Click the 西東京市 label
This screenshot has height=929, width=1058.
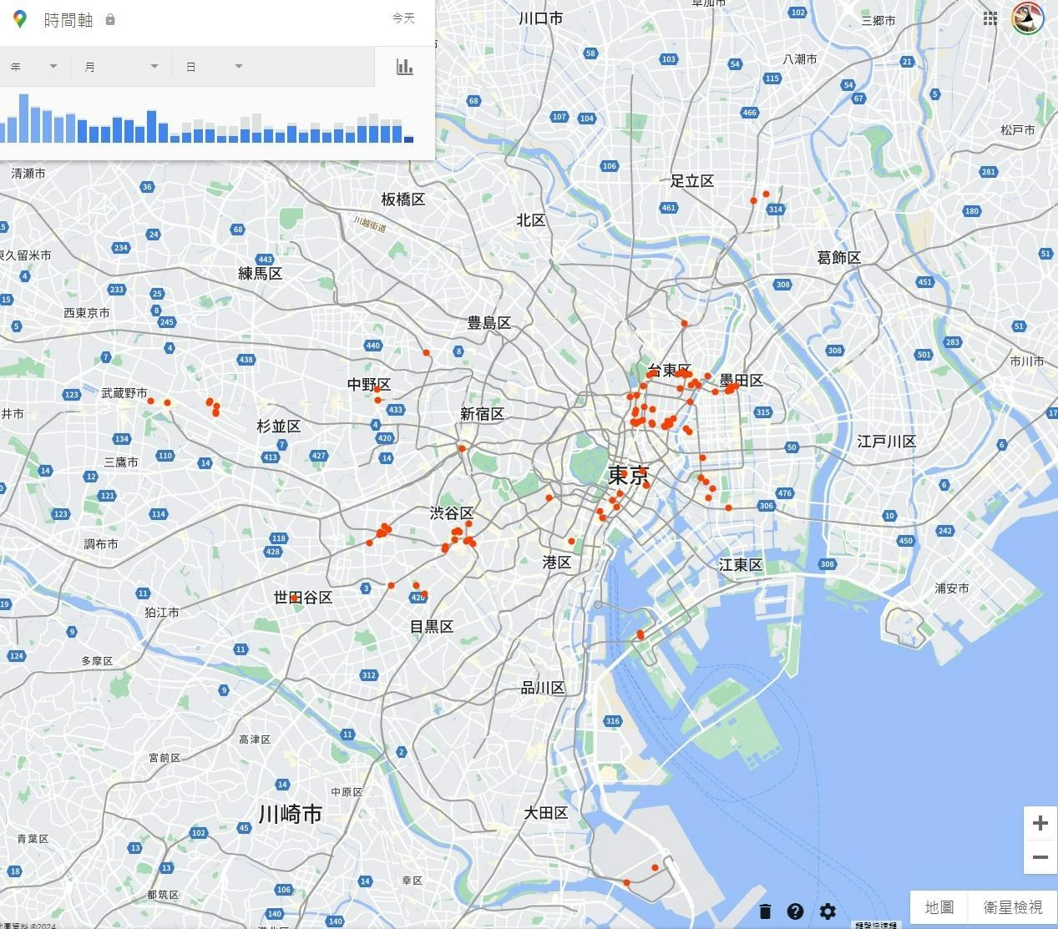click(x=87, y=313)
